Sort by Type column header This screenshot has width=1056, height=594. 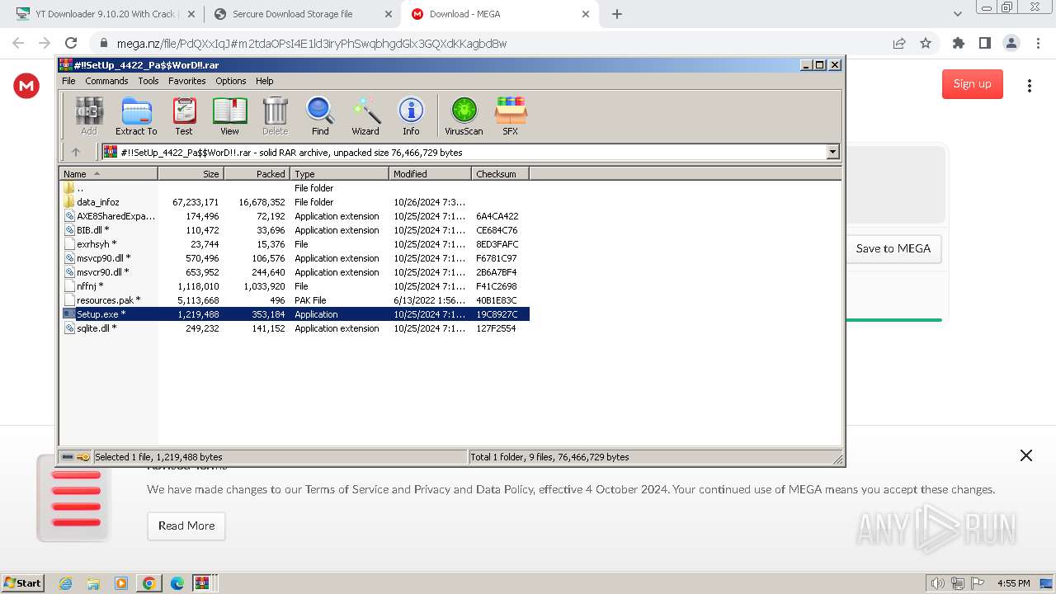(339, 174)
